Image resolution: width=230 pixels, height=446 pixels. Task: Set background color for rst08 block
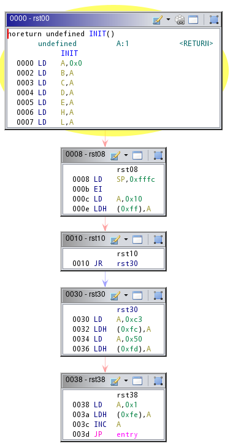pos(115,155)
